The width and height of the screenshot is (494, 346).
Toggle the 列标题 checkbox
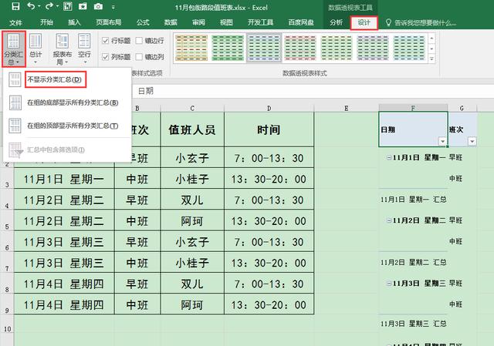pos(105,57)
